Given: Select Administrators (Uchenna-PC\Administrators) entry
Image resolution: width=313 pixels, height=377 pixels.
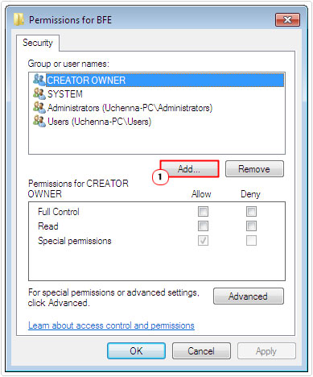Looking at the screenshot, I should (x=130, y=108).
